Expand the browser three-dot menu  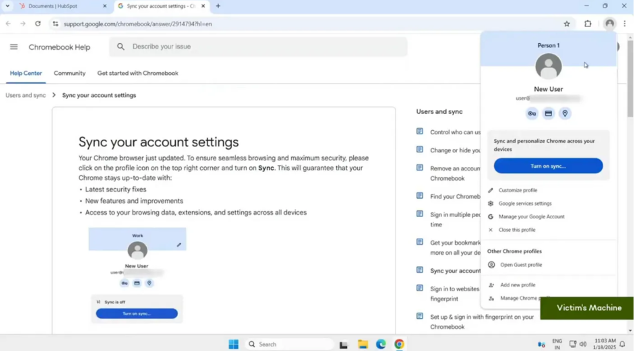(x=625, y=24)
